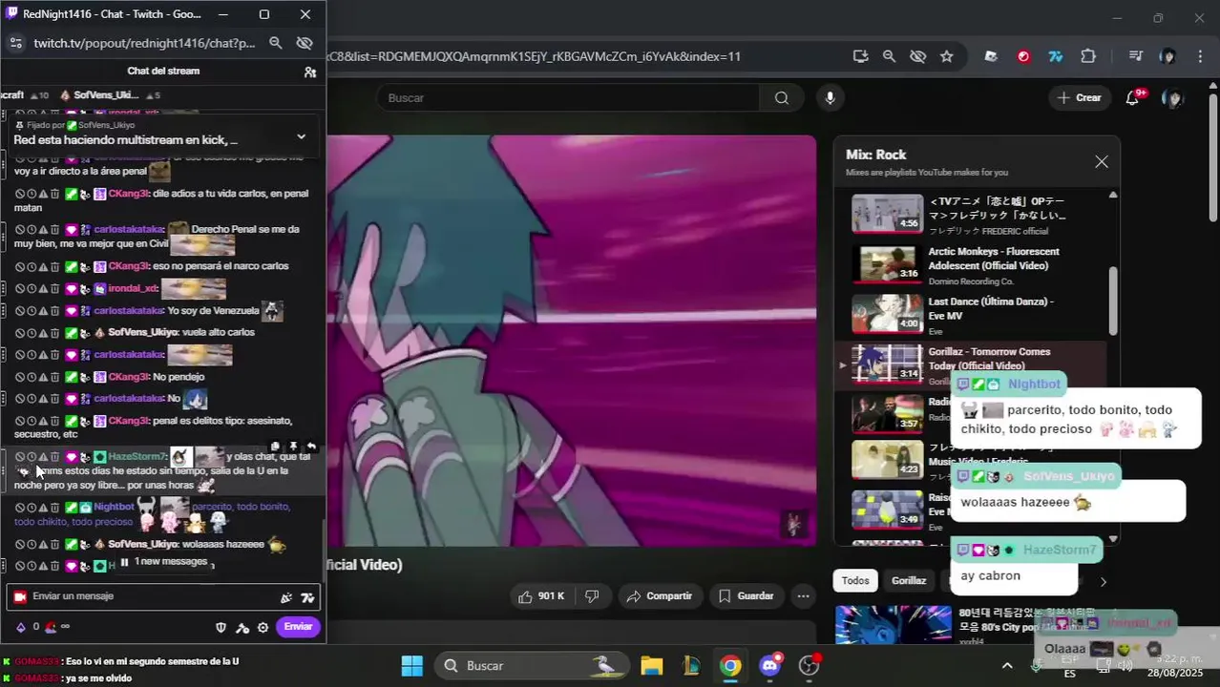1220x687 pixels.
Task: Open chat settings gear in Twitch chat
Action: pyautogui.click(x=263, y=627)
